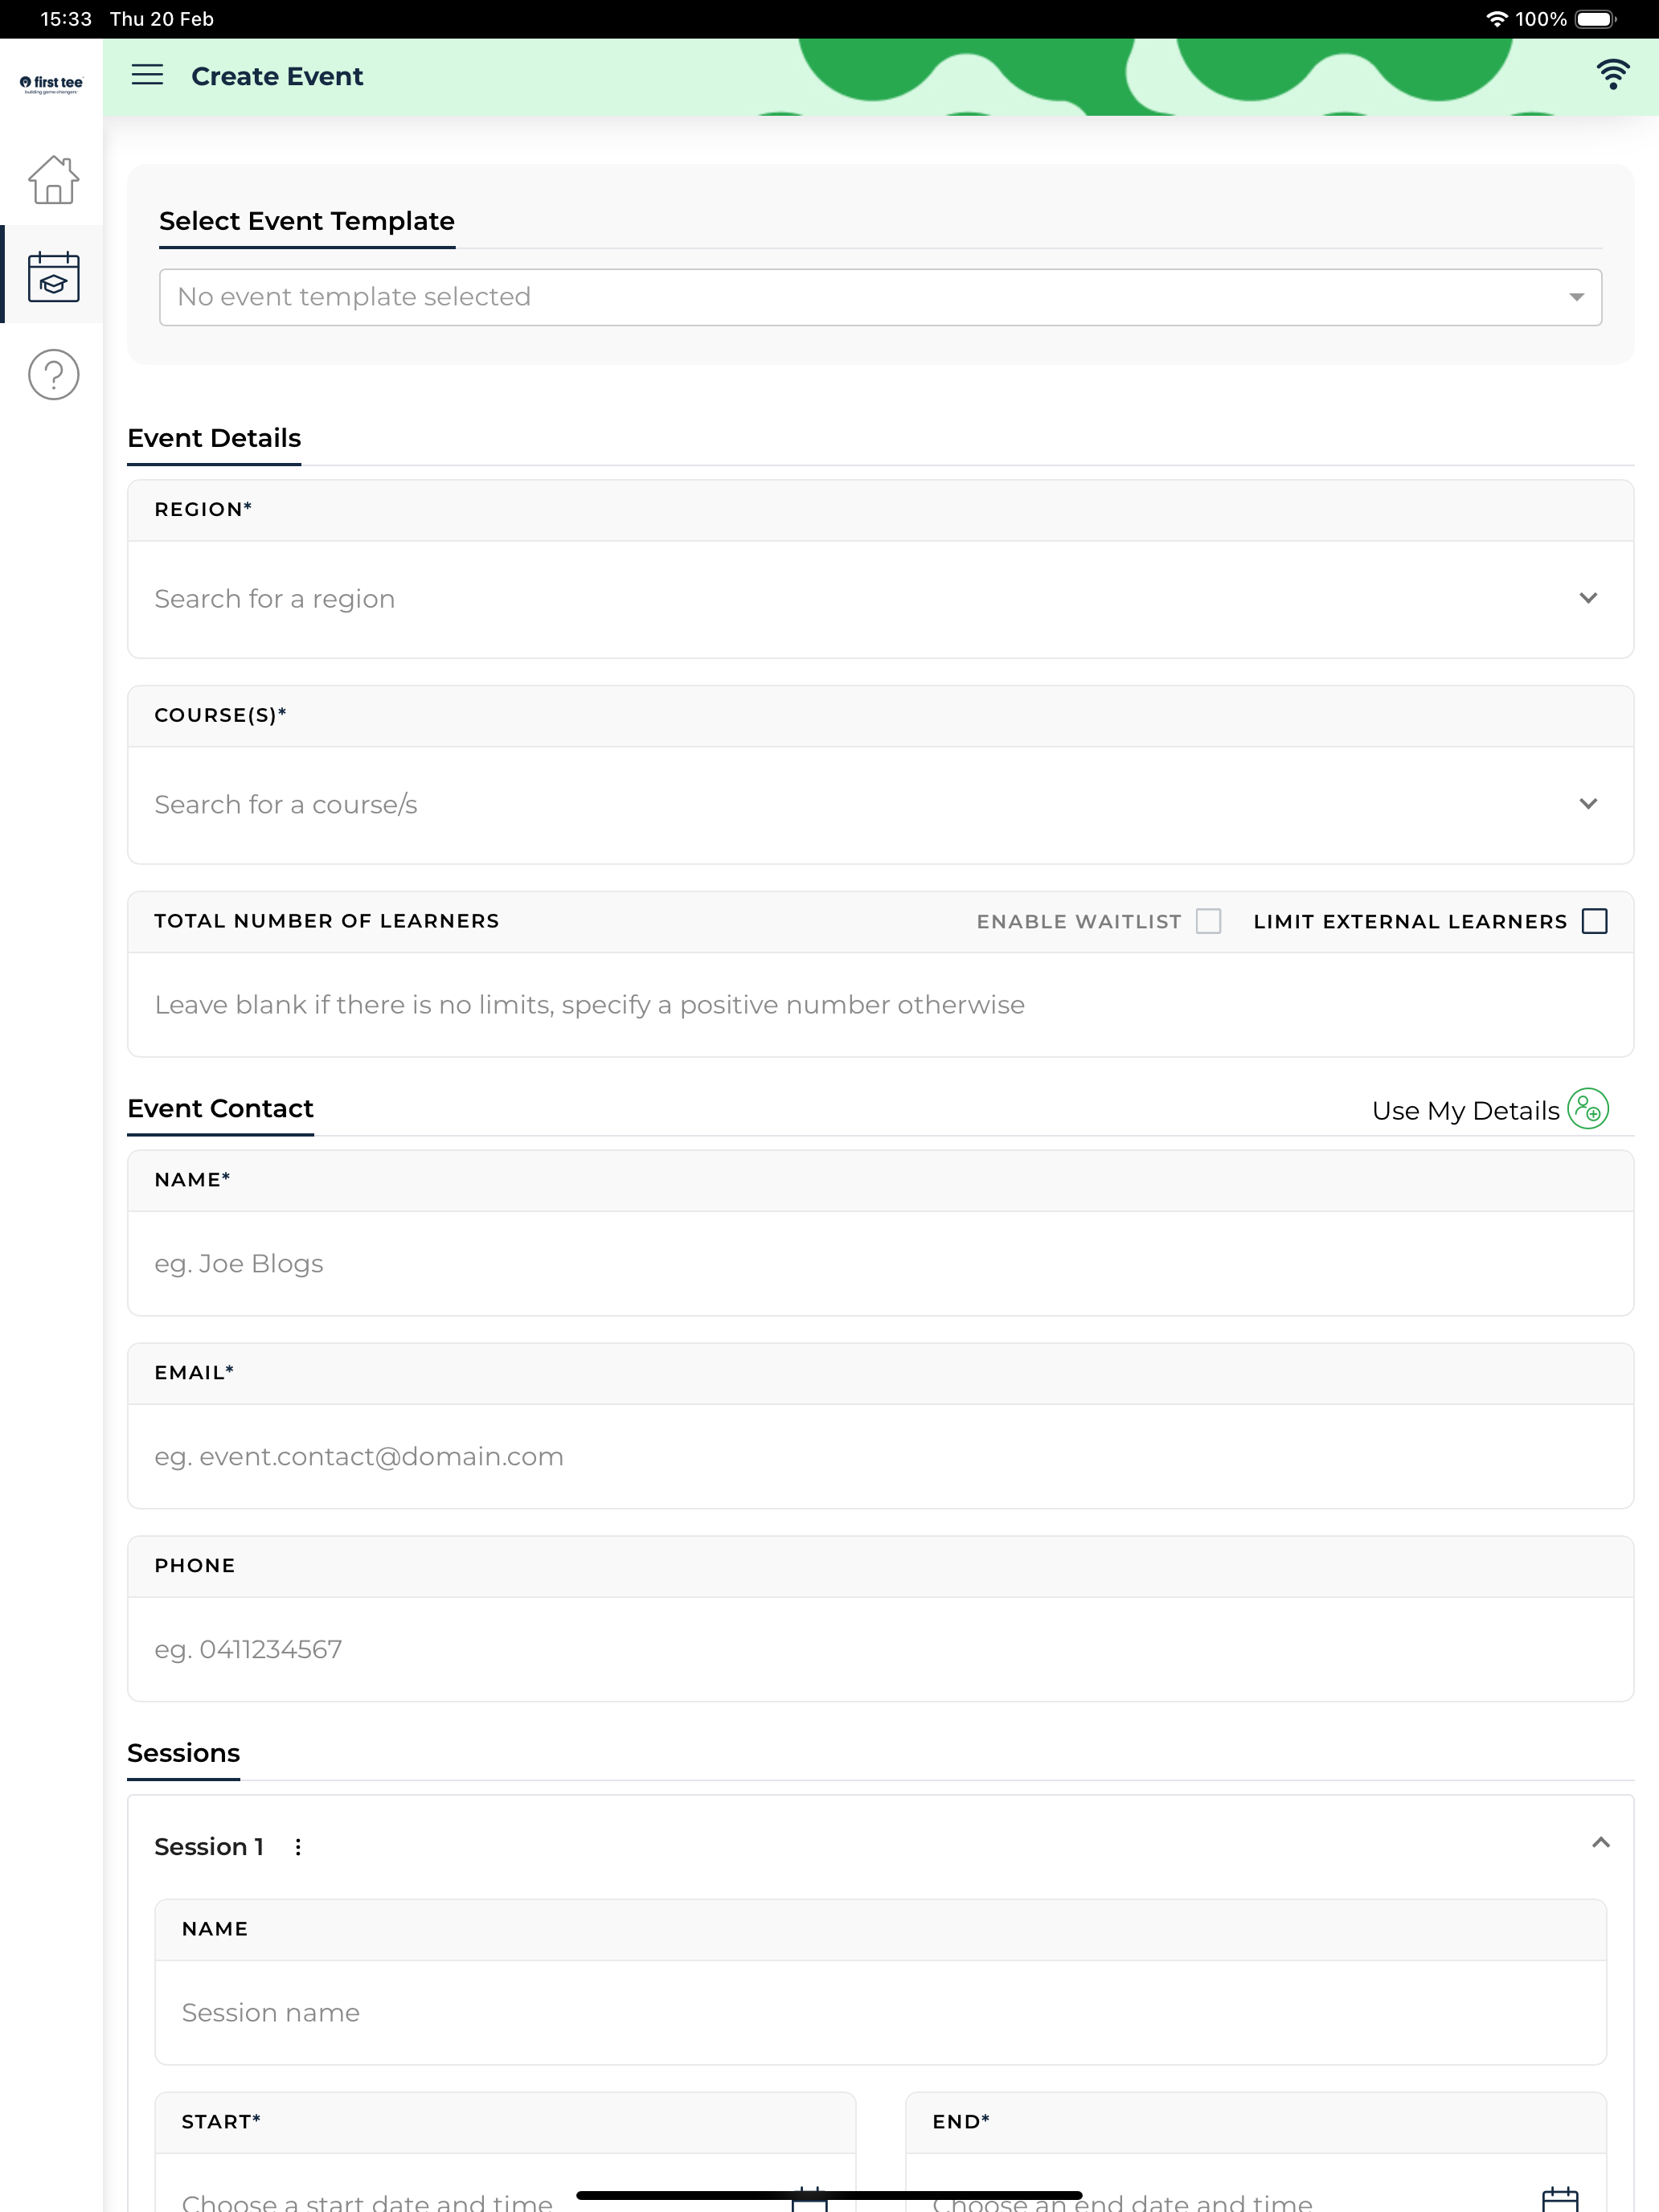1659x2212 pixels.
Task: Collapse the Session 1 panel
Action: pyautogui.click(x=1600, y=1843)
